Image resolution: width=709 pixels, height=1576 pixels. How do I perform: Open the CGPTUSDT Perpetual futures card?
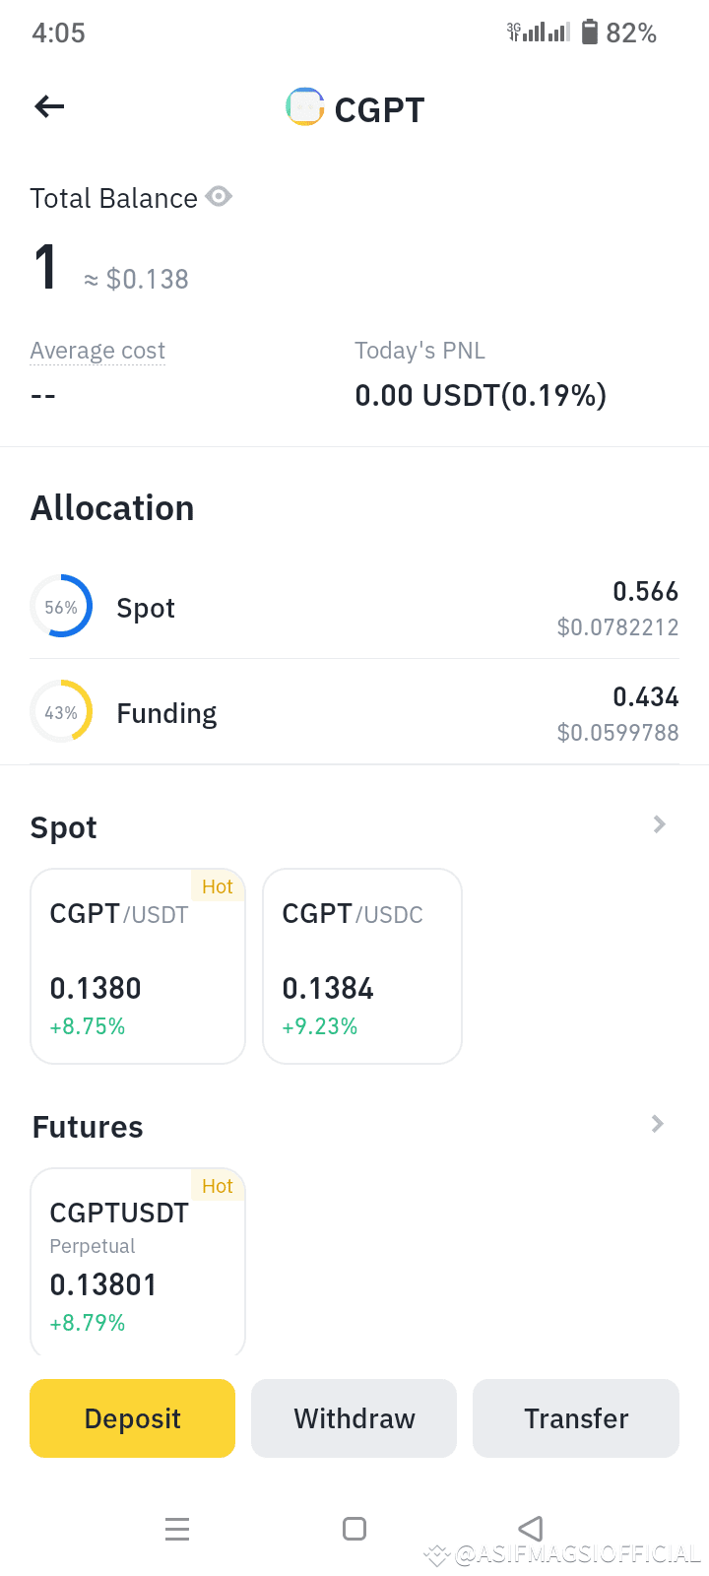(138, 1261)
